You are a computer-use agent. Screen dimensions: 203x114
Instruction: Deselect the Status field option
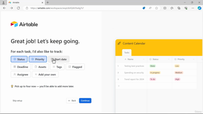pyautogui.click(x=19, y=59)
